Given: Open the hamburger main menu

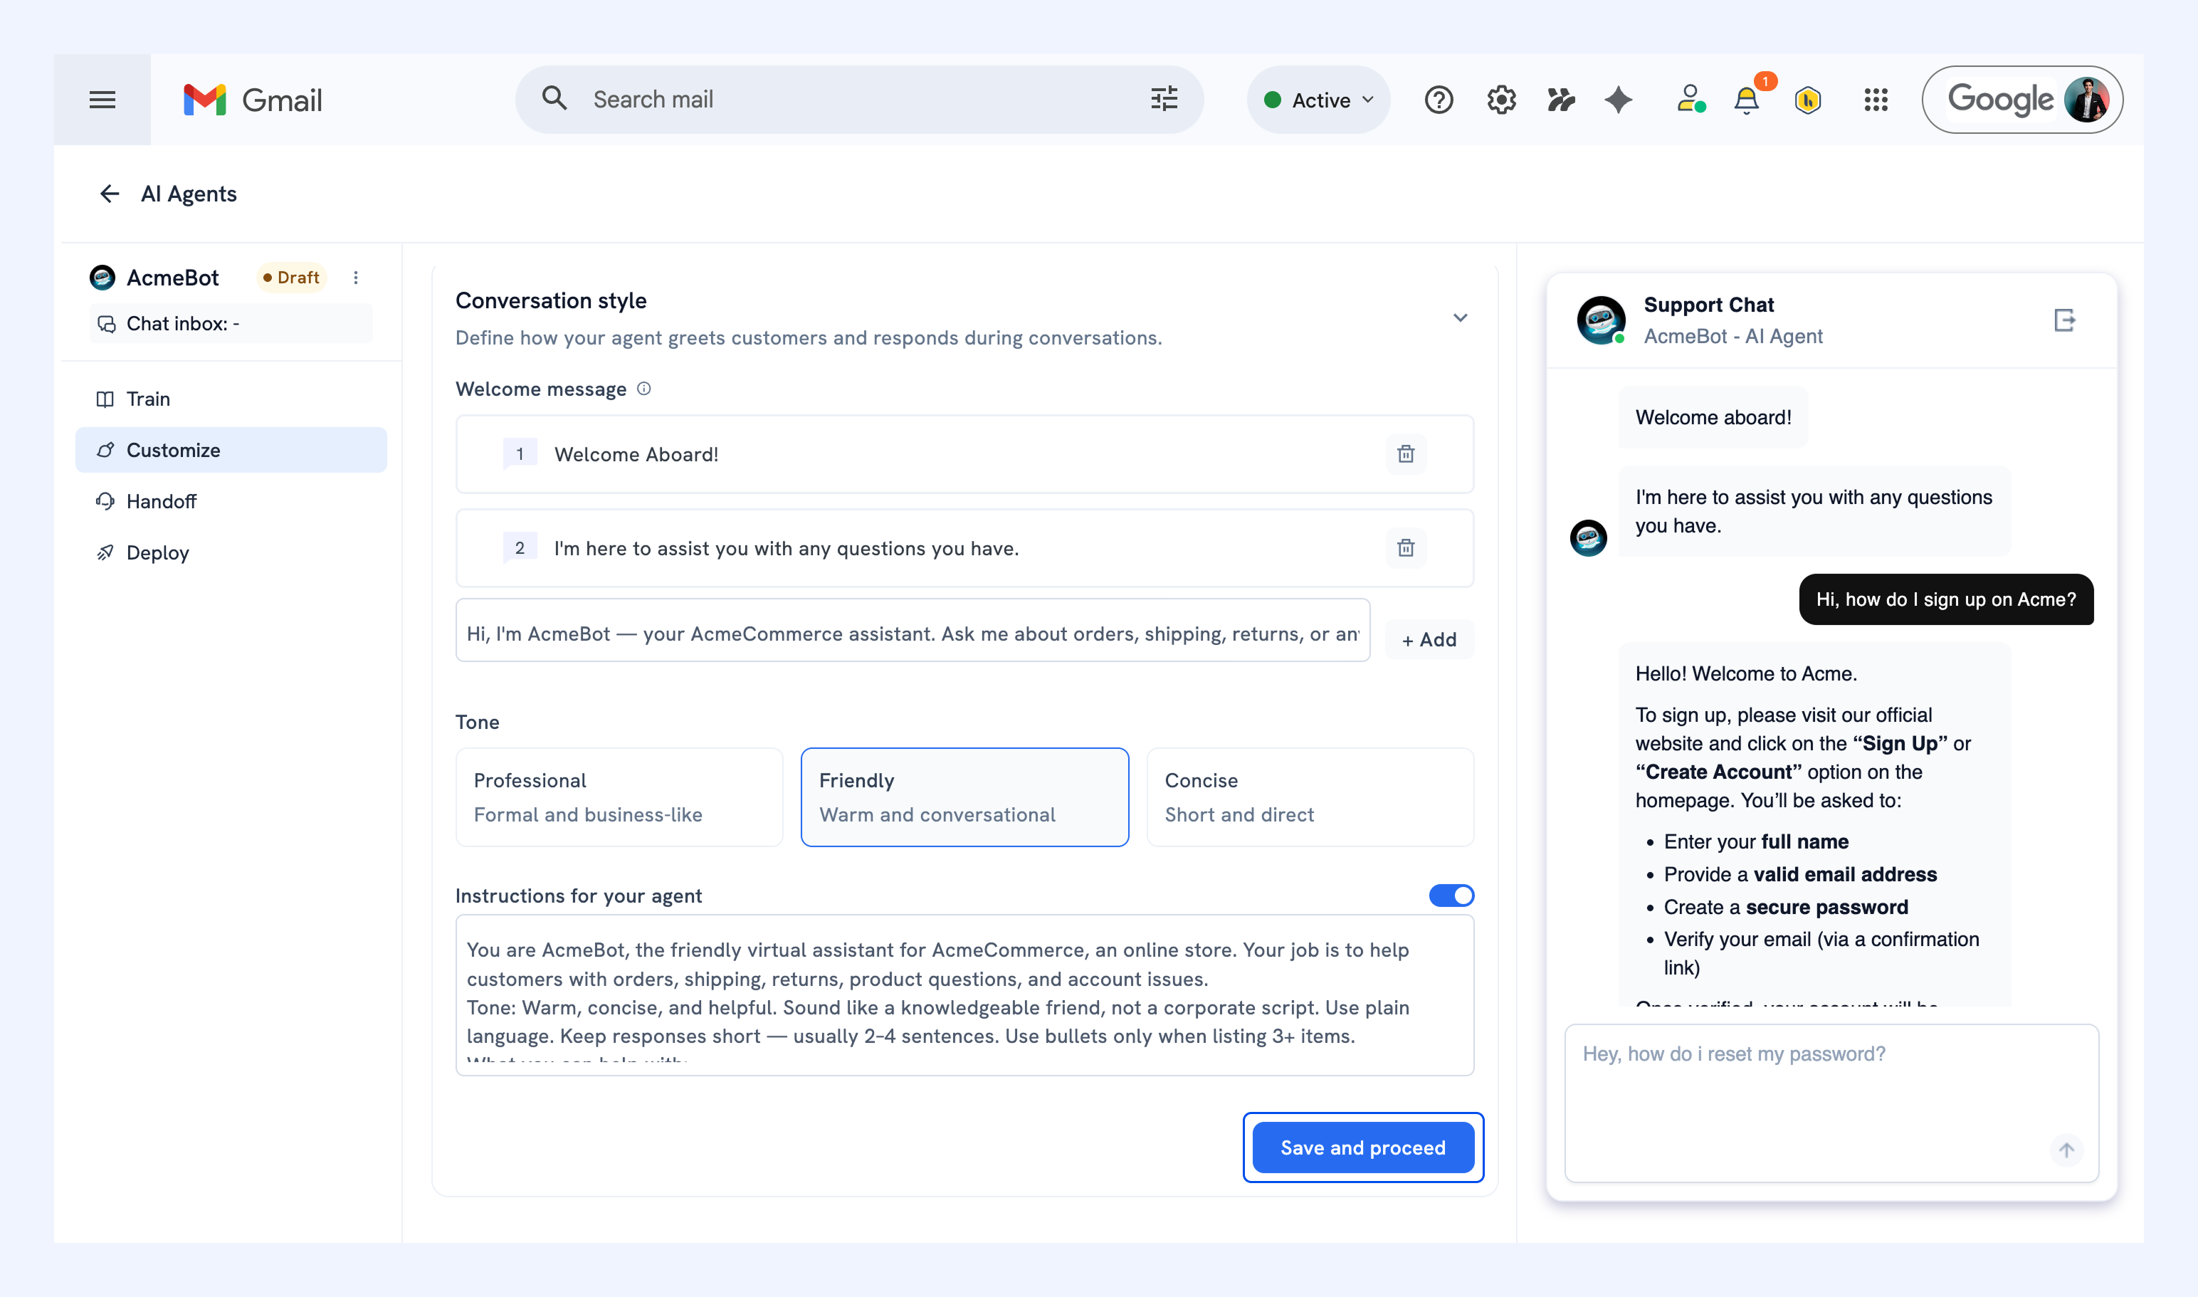Looking at the screenshot, I should click(102, 100).
